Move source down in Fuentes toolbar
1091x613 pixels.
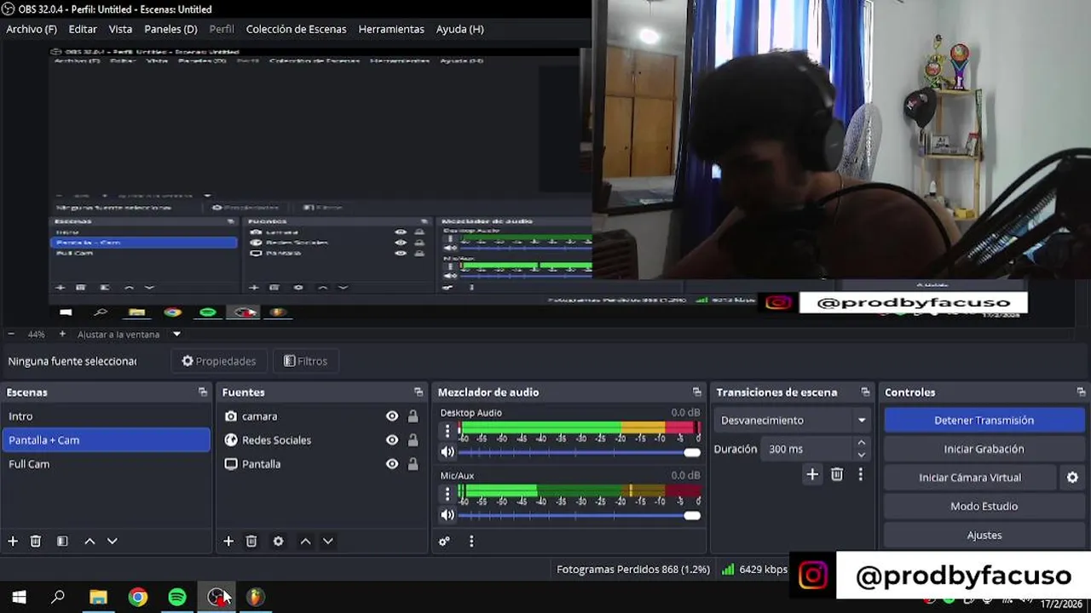point(327,541)
